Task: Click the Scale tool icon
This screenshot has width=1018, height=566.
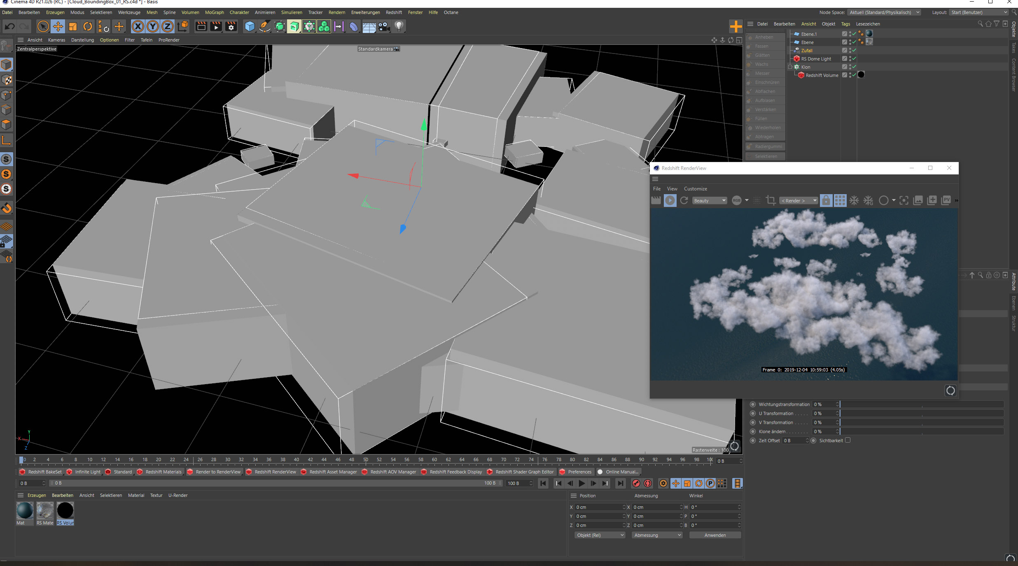Action: pyautogui.click(x=73, y=27)
